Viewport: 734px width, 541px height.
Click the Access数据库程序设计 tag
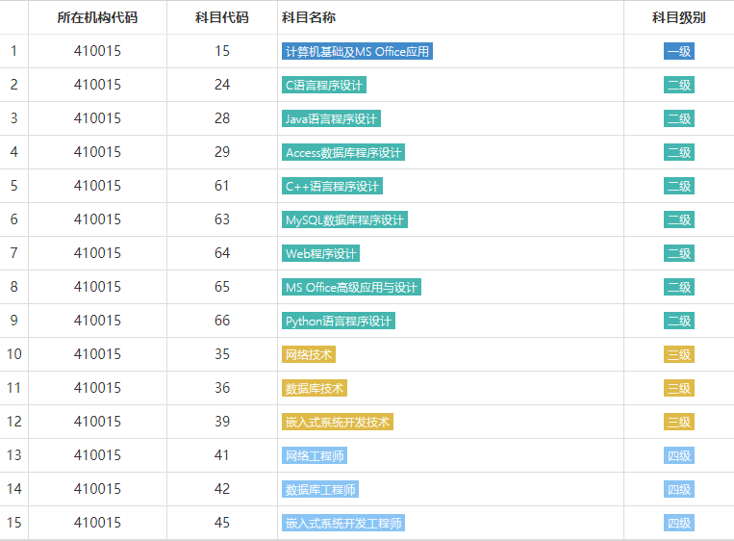click(x=343, y=152)
